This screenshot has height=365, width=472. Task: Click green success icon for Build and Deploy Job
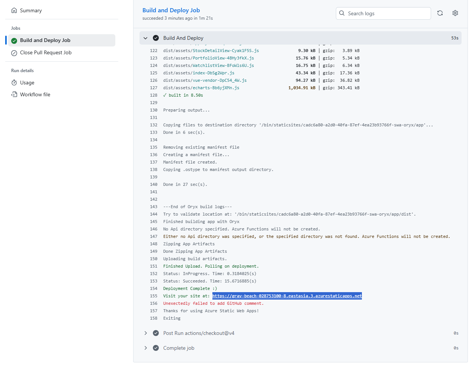[14, 41]
